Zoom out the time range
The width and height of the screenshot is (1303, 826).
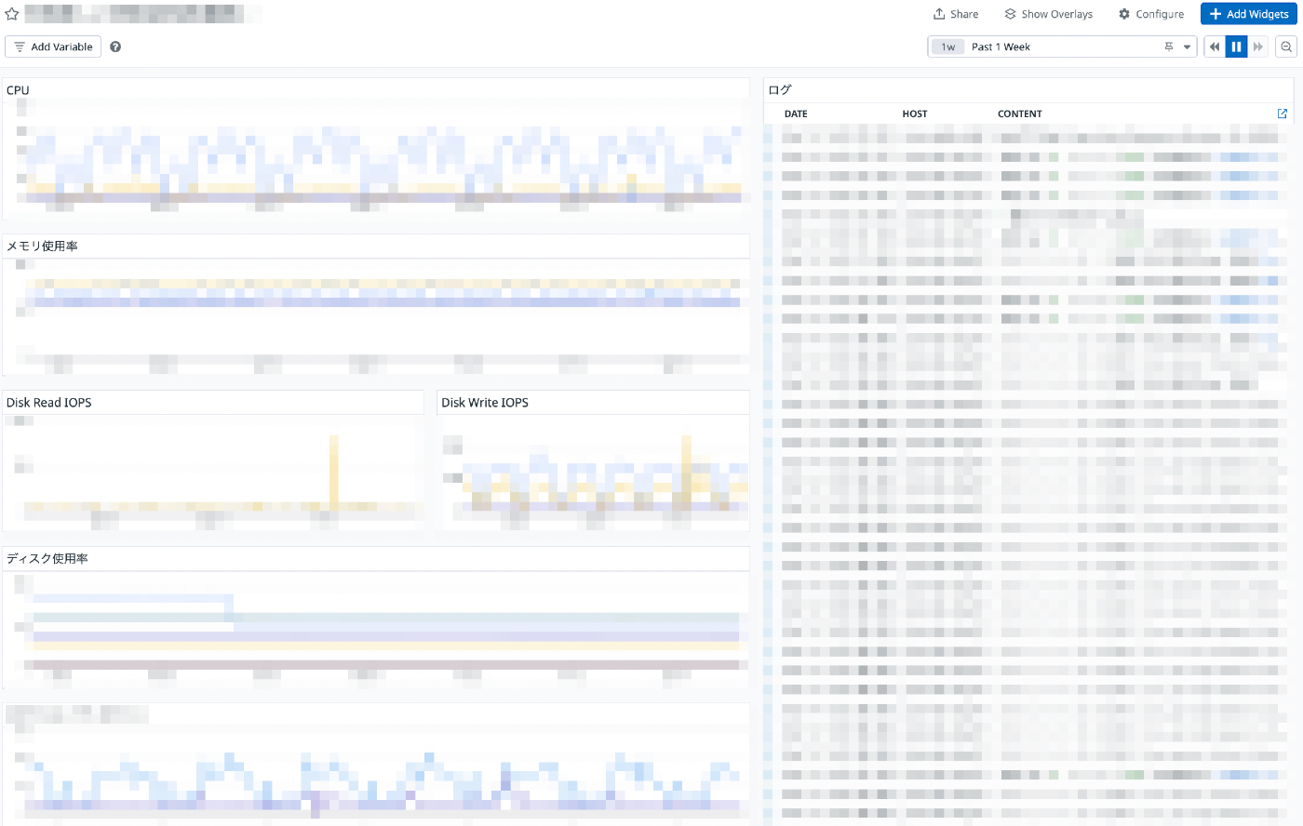[x=1286, y=47]
